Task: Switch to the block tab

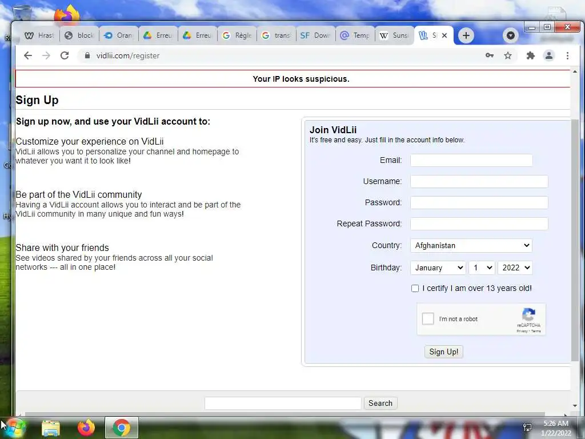Action: (x=79, y=35)
